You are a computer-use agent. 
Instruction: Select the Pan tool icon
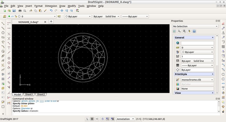[x=62, y=11]
